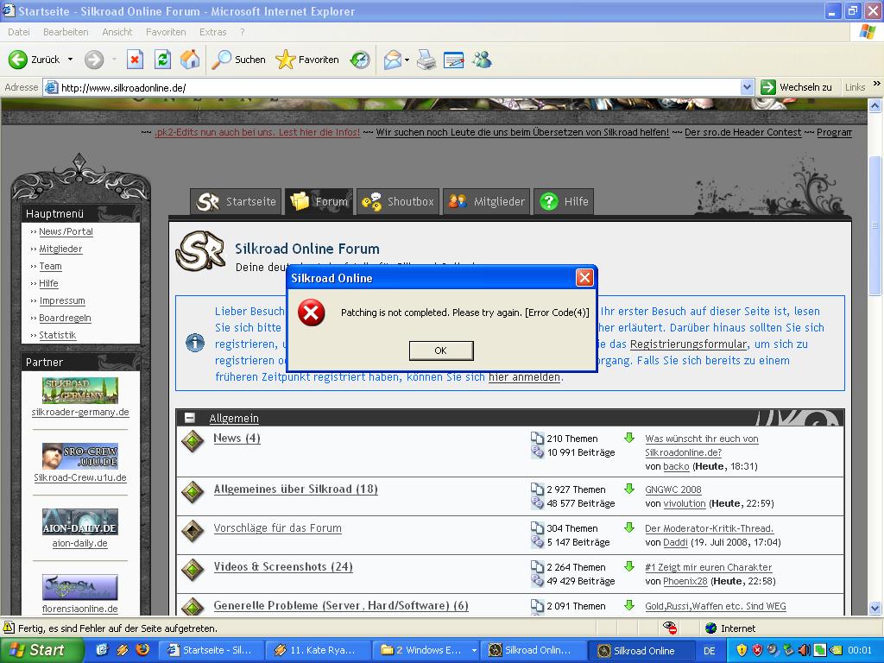Open the Favoriten menu
884x663 pixels.
pyautogui.click(x=166, y=32)
